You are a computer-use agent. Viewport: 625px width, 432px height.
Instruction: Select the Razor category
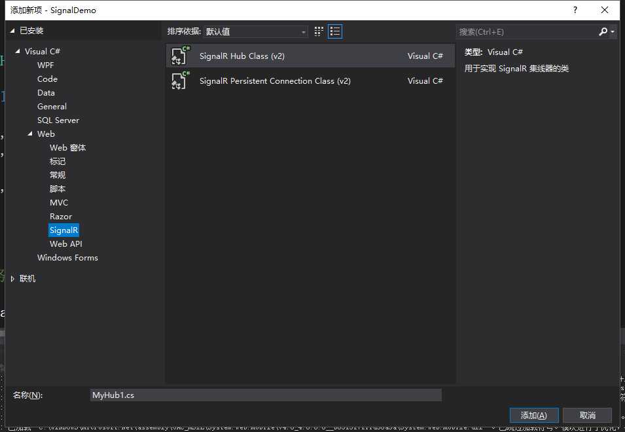[x=61, y=217]
